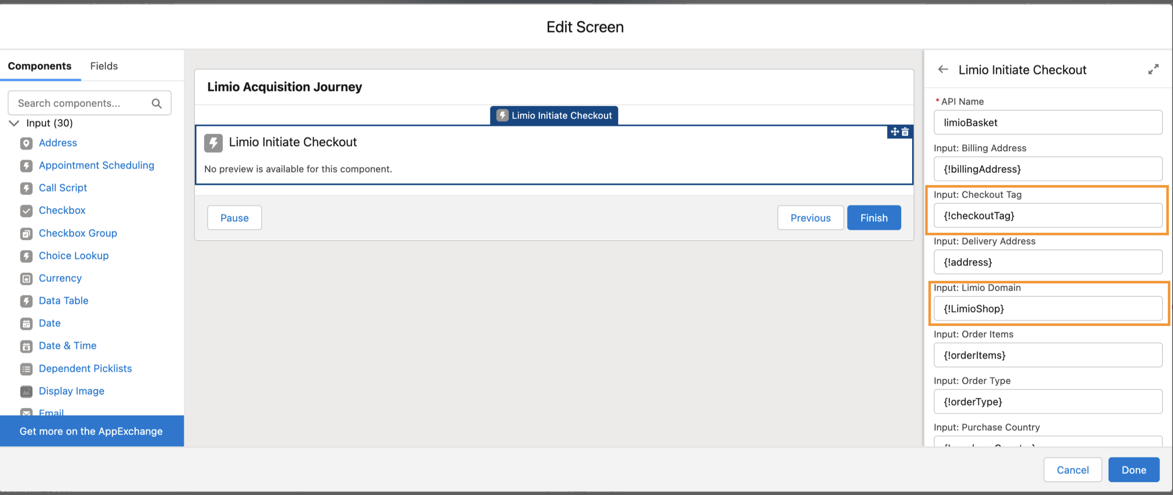Select the Checkbox Group component
The height and width of the screenshot is (495, 1173).
pyautogui.click(x=78, y=234)
